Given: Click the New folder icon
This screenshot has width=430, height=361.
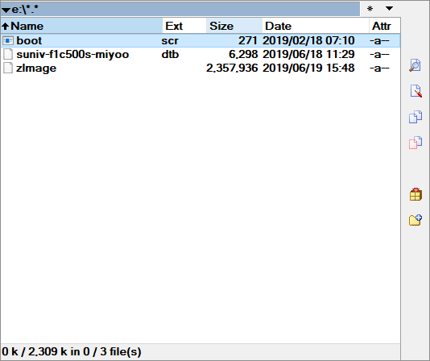Looking at the screenshot, I should [416, 220].
